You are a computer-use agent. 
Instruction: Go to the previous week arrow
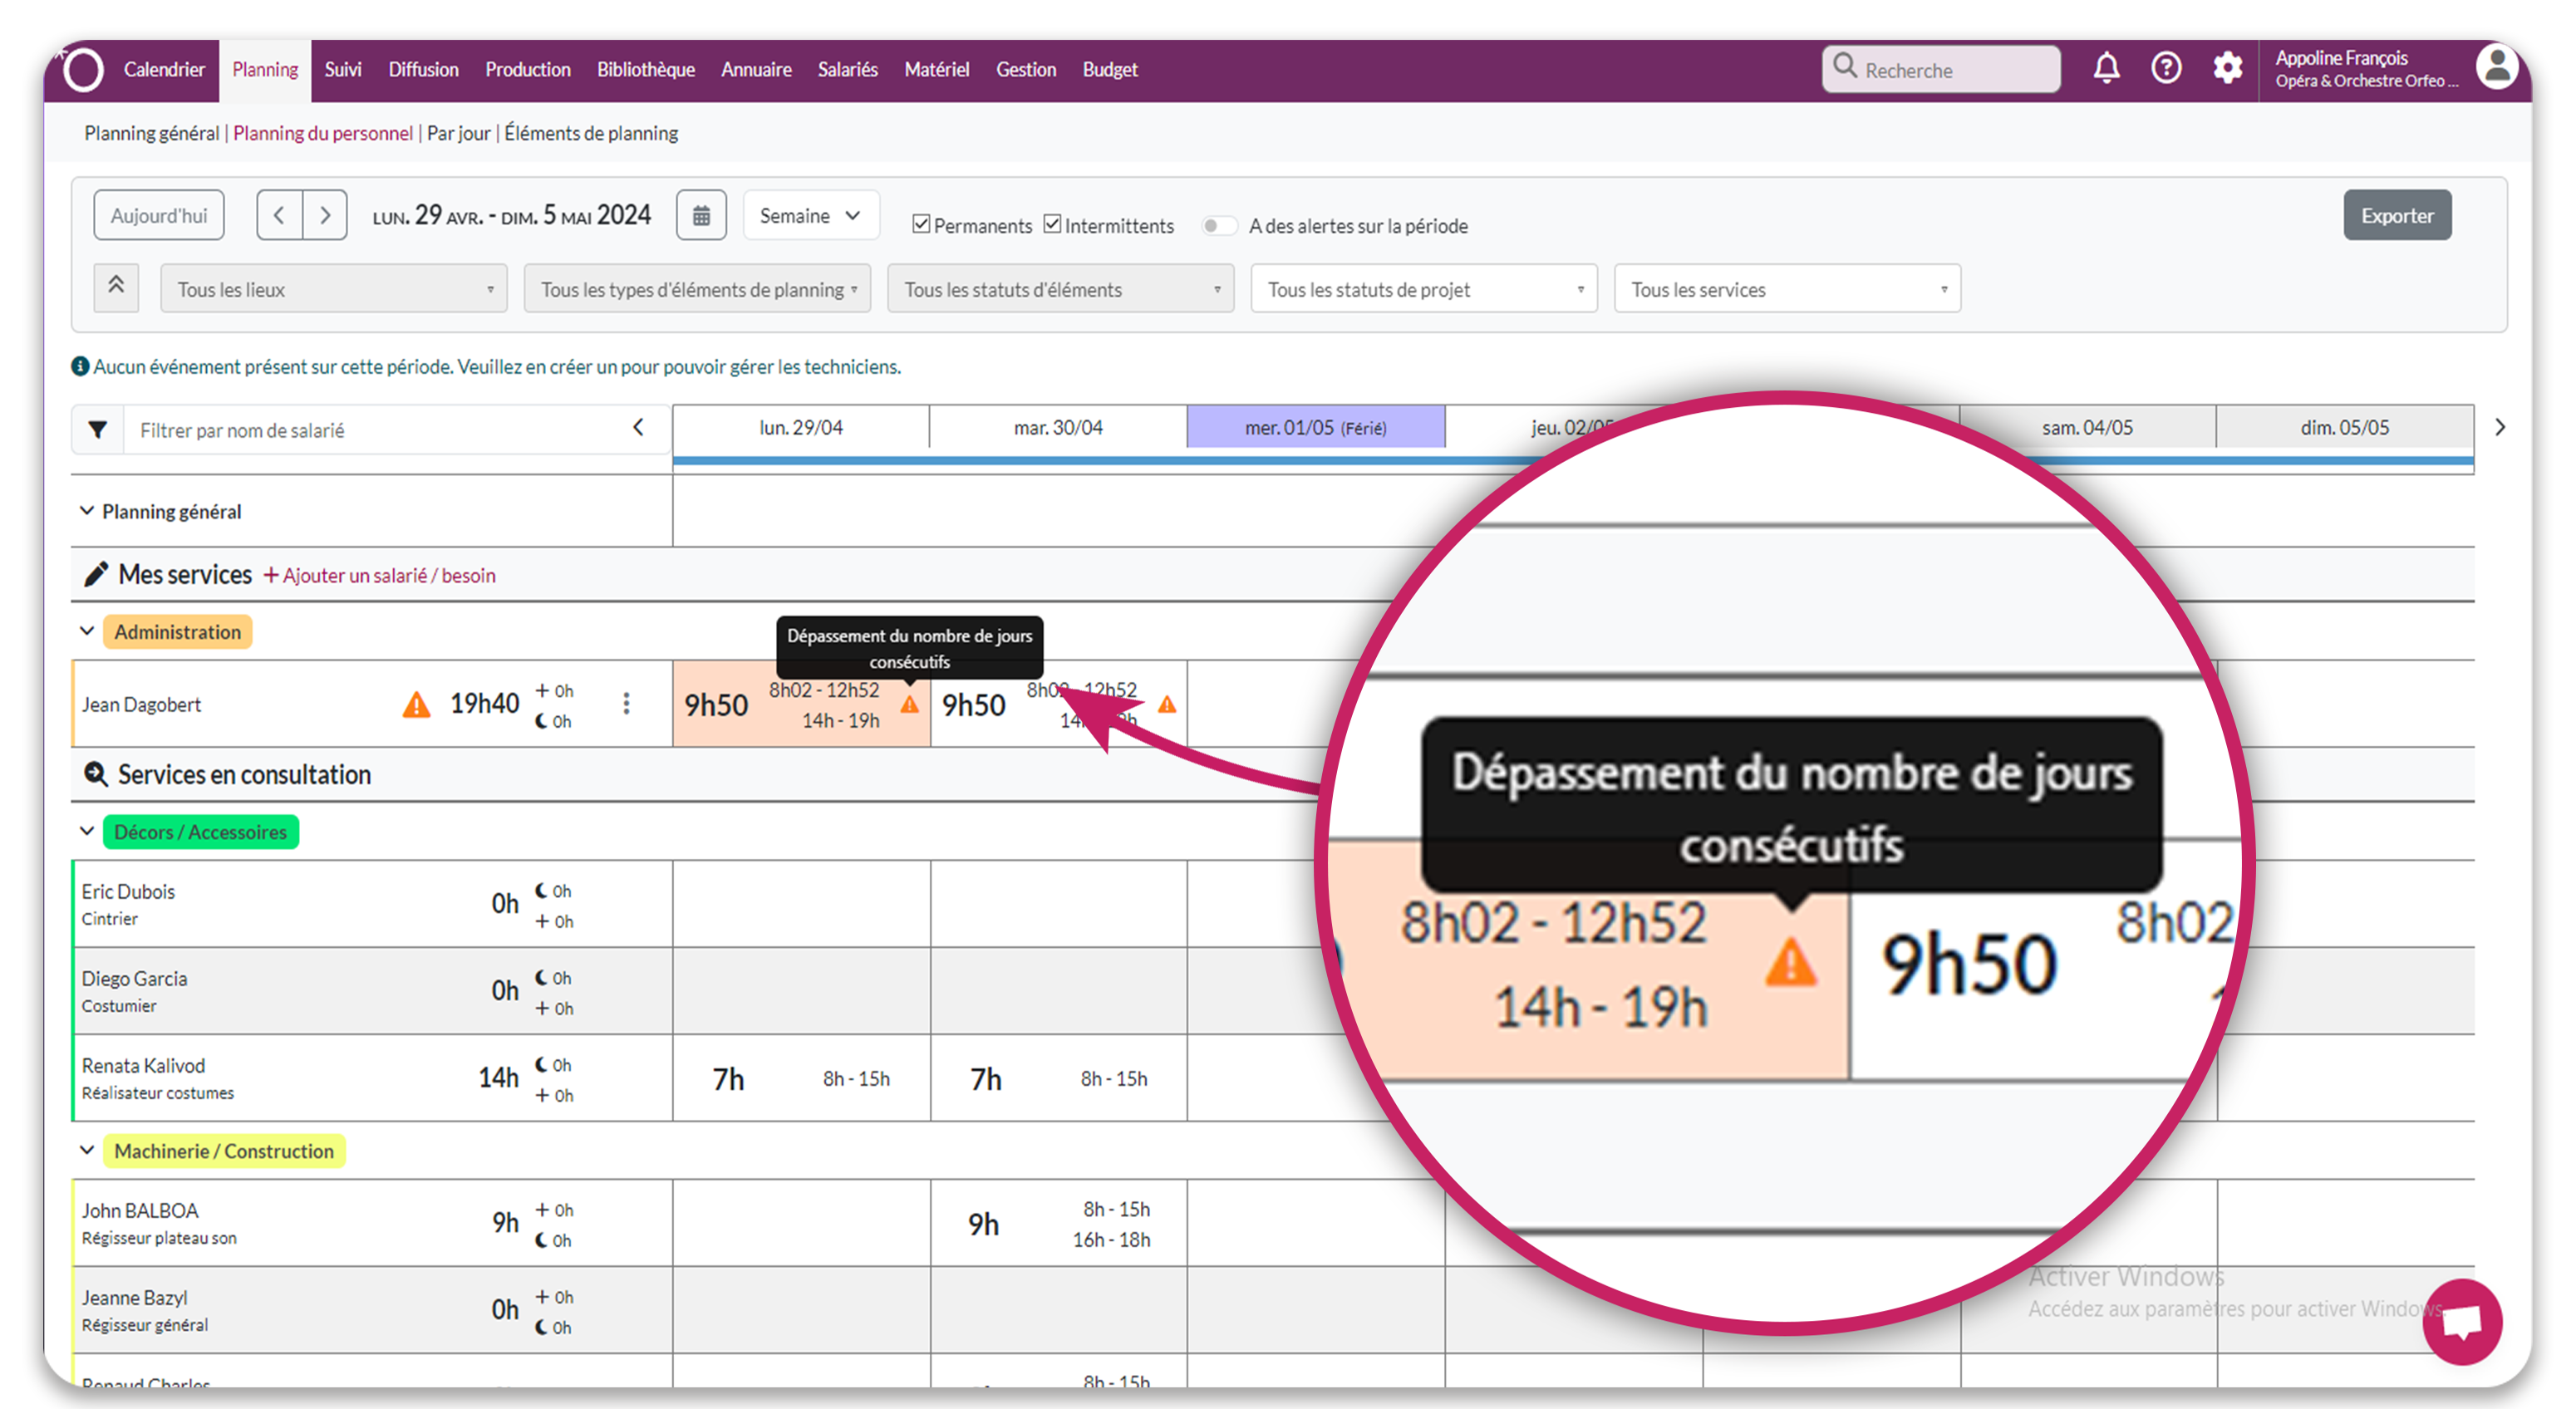pyautogui.click(x=280, y=215)
